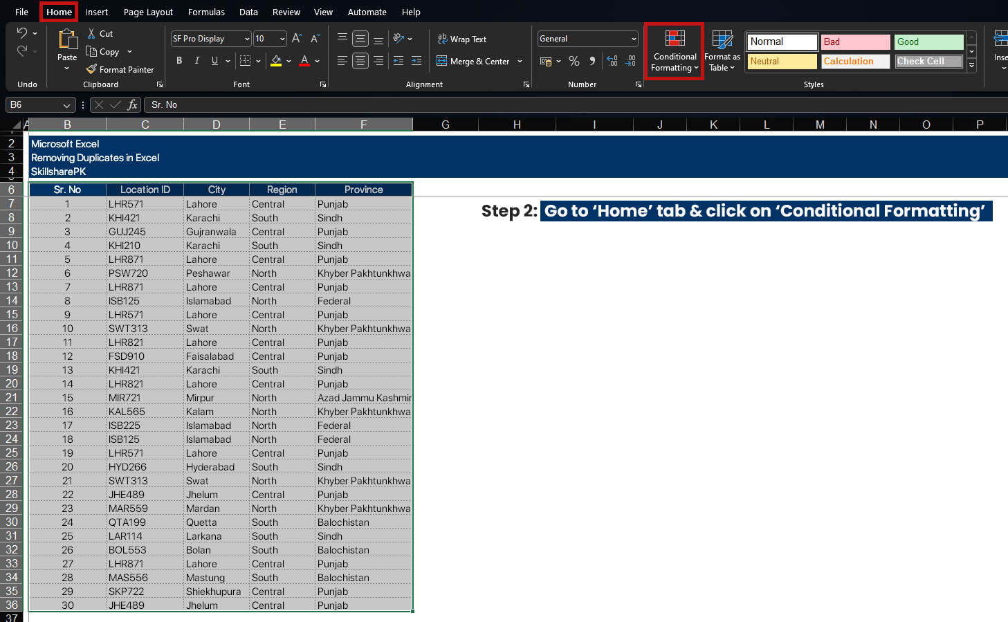
Task: Open Conditional Formatting menu
Action: point(675,51)
